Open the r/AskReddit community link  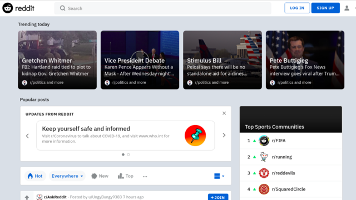pos(55,197)
